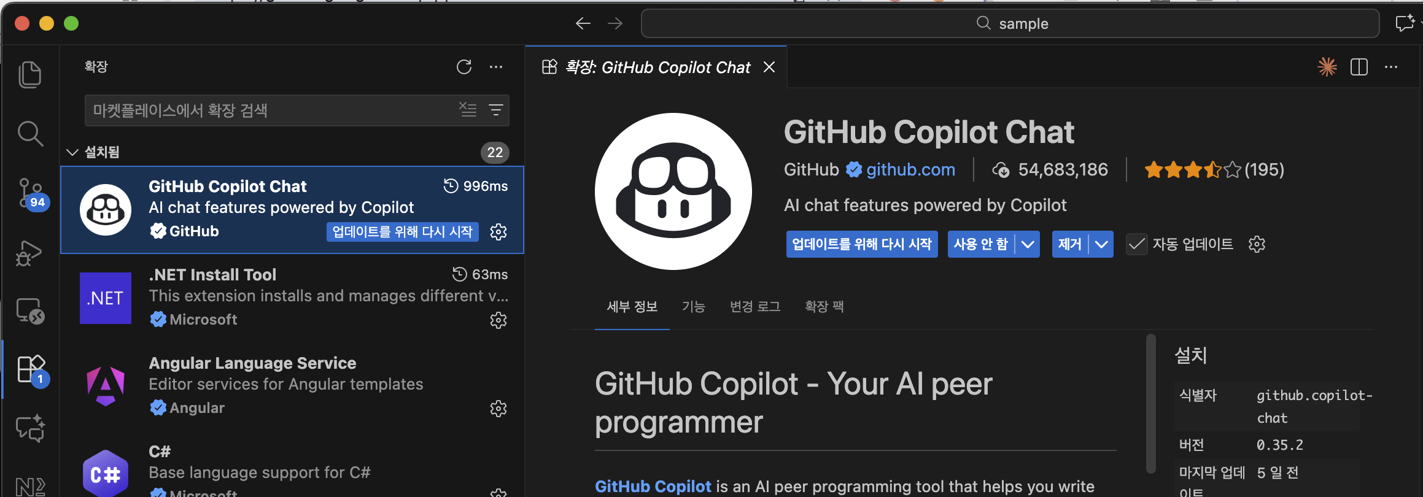The width and height of the screenshot is (1423, 497).
Task: Open editor more actions ellipsis
Action: pyautogui.click(x=1391, y=67)
